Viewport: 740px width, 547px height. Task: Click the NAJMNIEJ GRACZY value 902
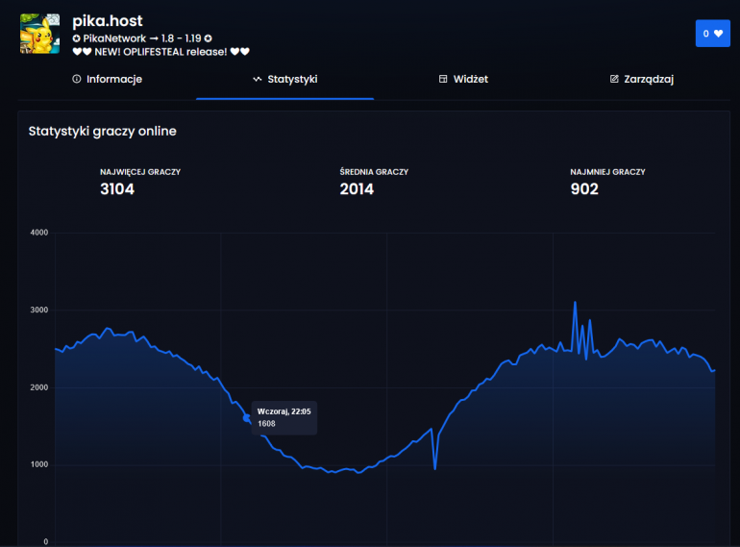point(584,189)
